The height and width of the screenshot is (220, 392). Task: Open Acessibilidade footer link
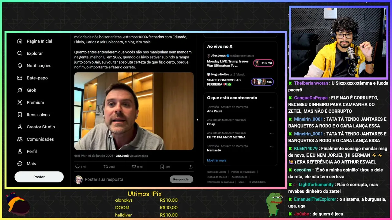[239, 177]
